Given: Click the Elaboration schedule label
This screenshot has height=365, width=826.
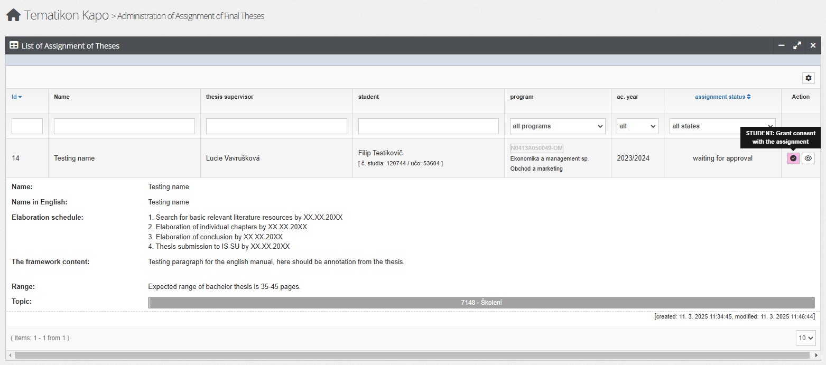Looking at the screenshot, I should [48, 217].
